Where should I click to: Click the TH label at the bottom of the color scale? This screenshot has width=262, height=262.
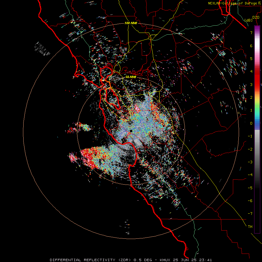250,226
